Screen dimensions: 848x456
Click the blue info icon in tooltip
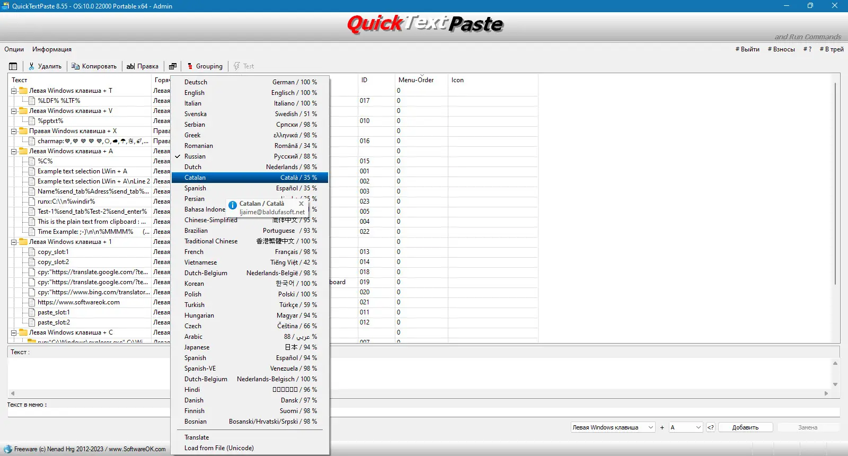click(x=232, y=205)
